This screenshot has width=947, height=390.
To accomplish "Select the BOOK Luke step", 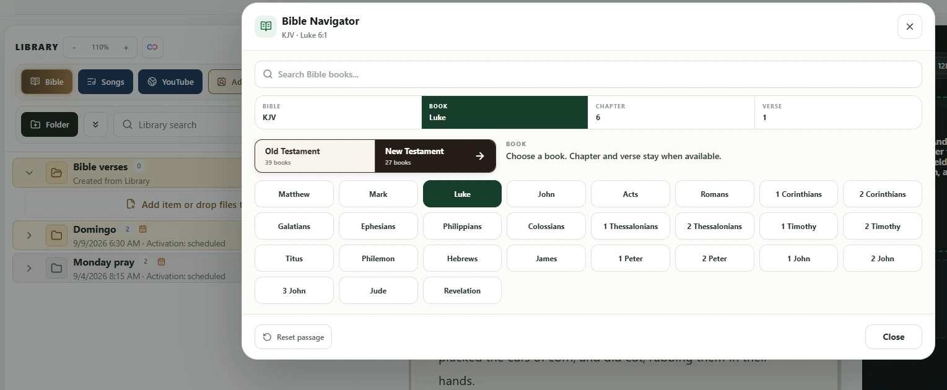I will tap(505, 112).
